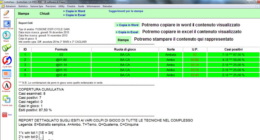Image resolution: width=260 pixels, height=140 pixels.
Task: Click the top Copia in Word link
Action: [74, 11]
